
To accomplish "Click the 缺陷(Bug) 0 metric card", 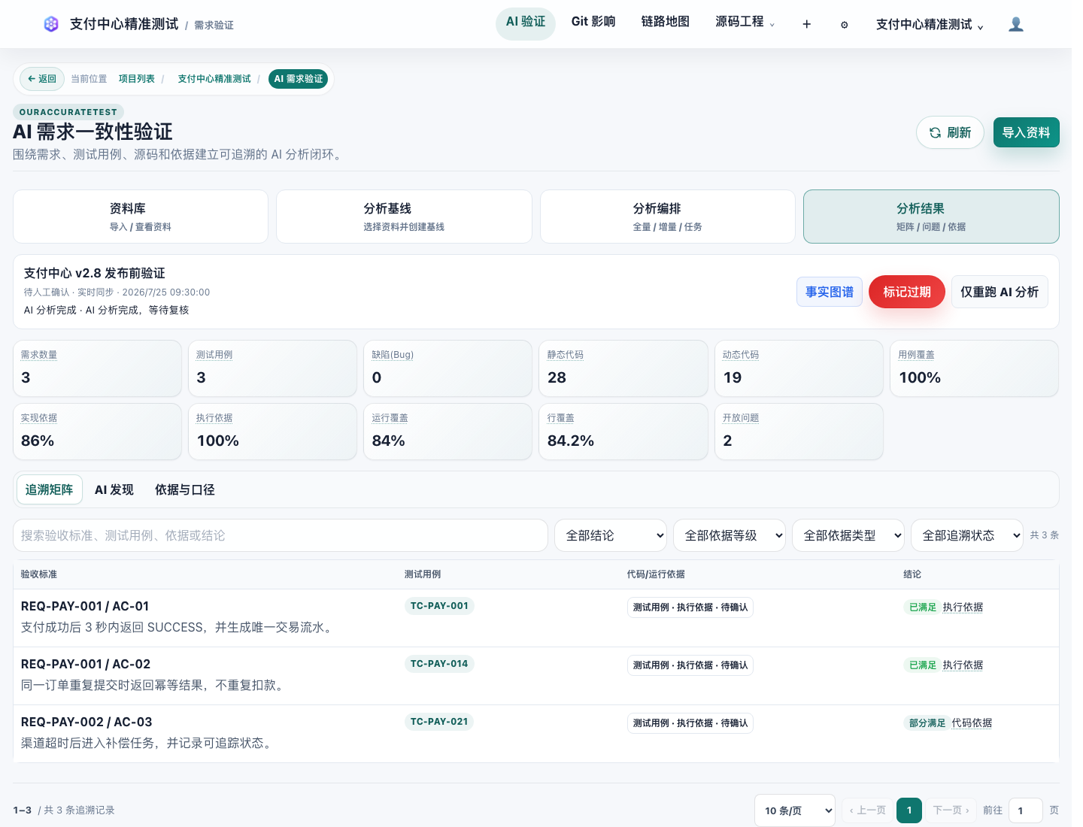I will (x=448, y=368).
